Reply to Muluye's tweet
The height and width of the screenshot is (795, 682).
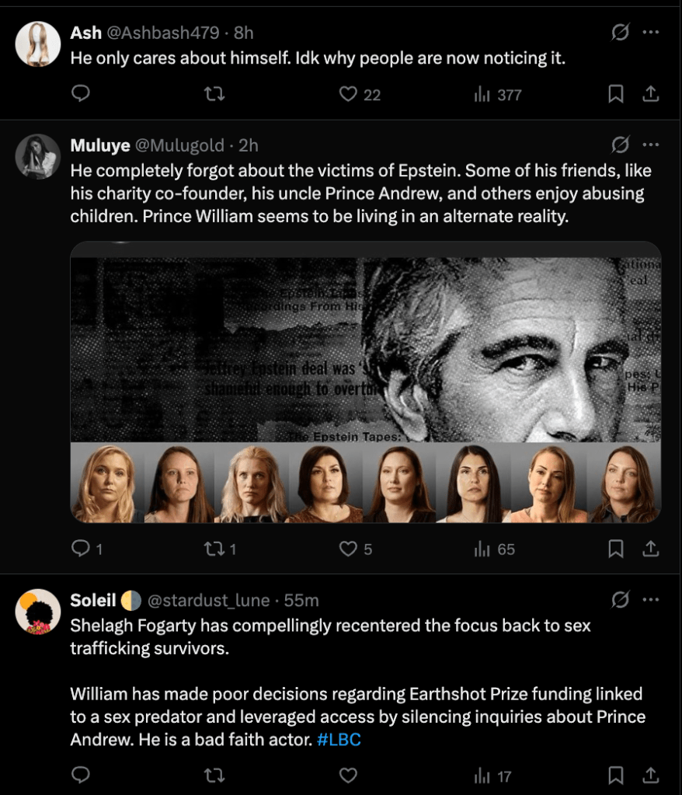tap(81, 549)
